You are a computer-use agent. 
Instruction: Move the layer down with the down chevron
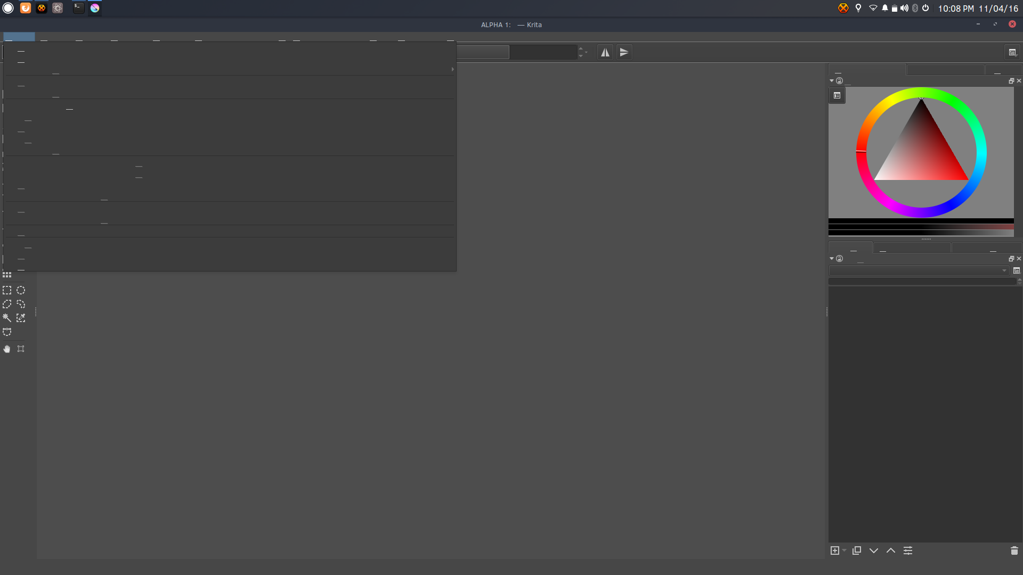click(874, 551)
